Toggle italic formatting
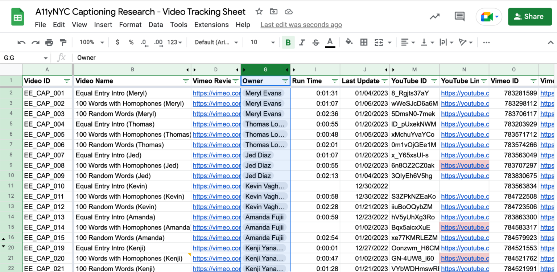 coord(302,42)
